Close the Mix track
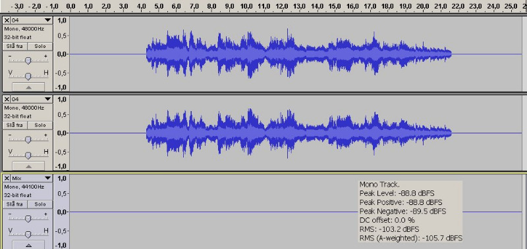Screen dimensions: 527x249 tap(7, 178)
